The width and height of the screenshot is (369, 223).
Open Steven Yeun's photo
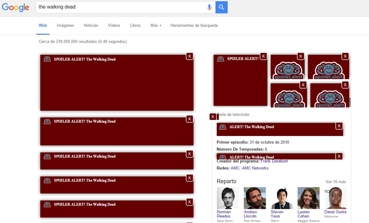coord(282,198)
